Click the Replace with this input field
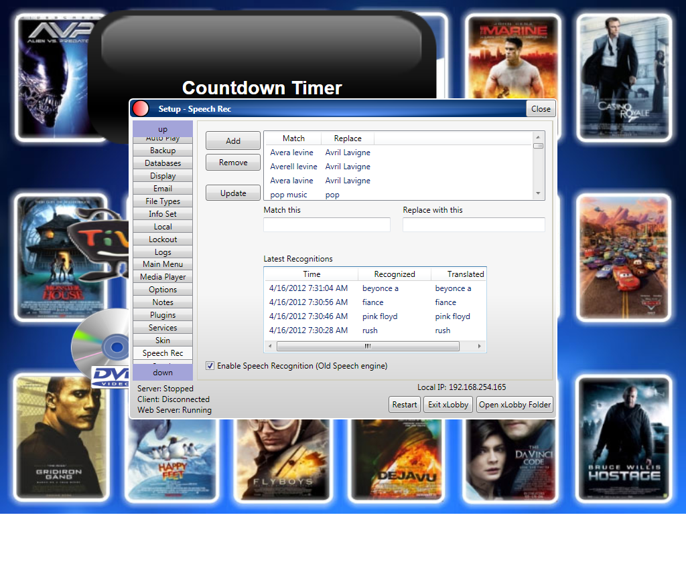Image resolution: width=686 pixels, height=584 pixels. pyautogui.click(x=474, y=225)
